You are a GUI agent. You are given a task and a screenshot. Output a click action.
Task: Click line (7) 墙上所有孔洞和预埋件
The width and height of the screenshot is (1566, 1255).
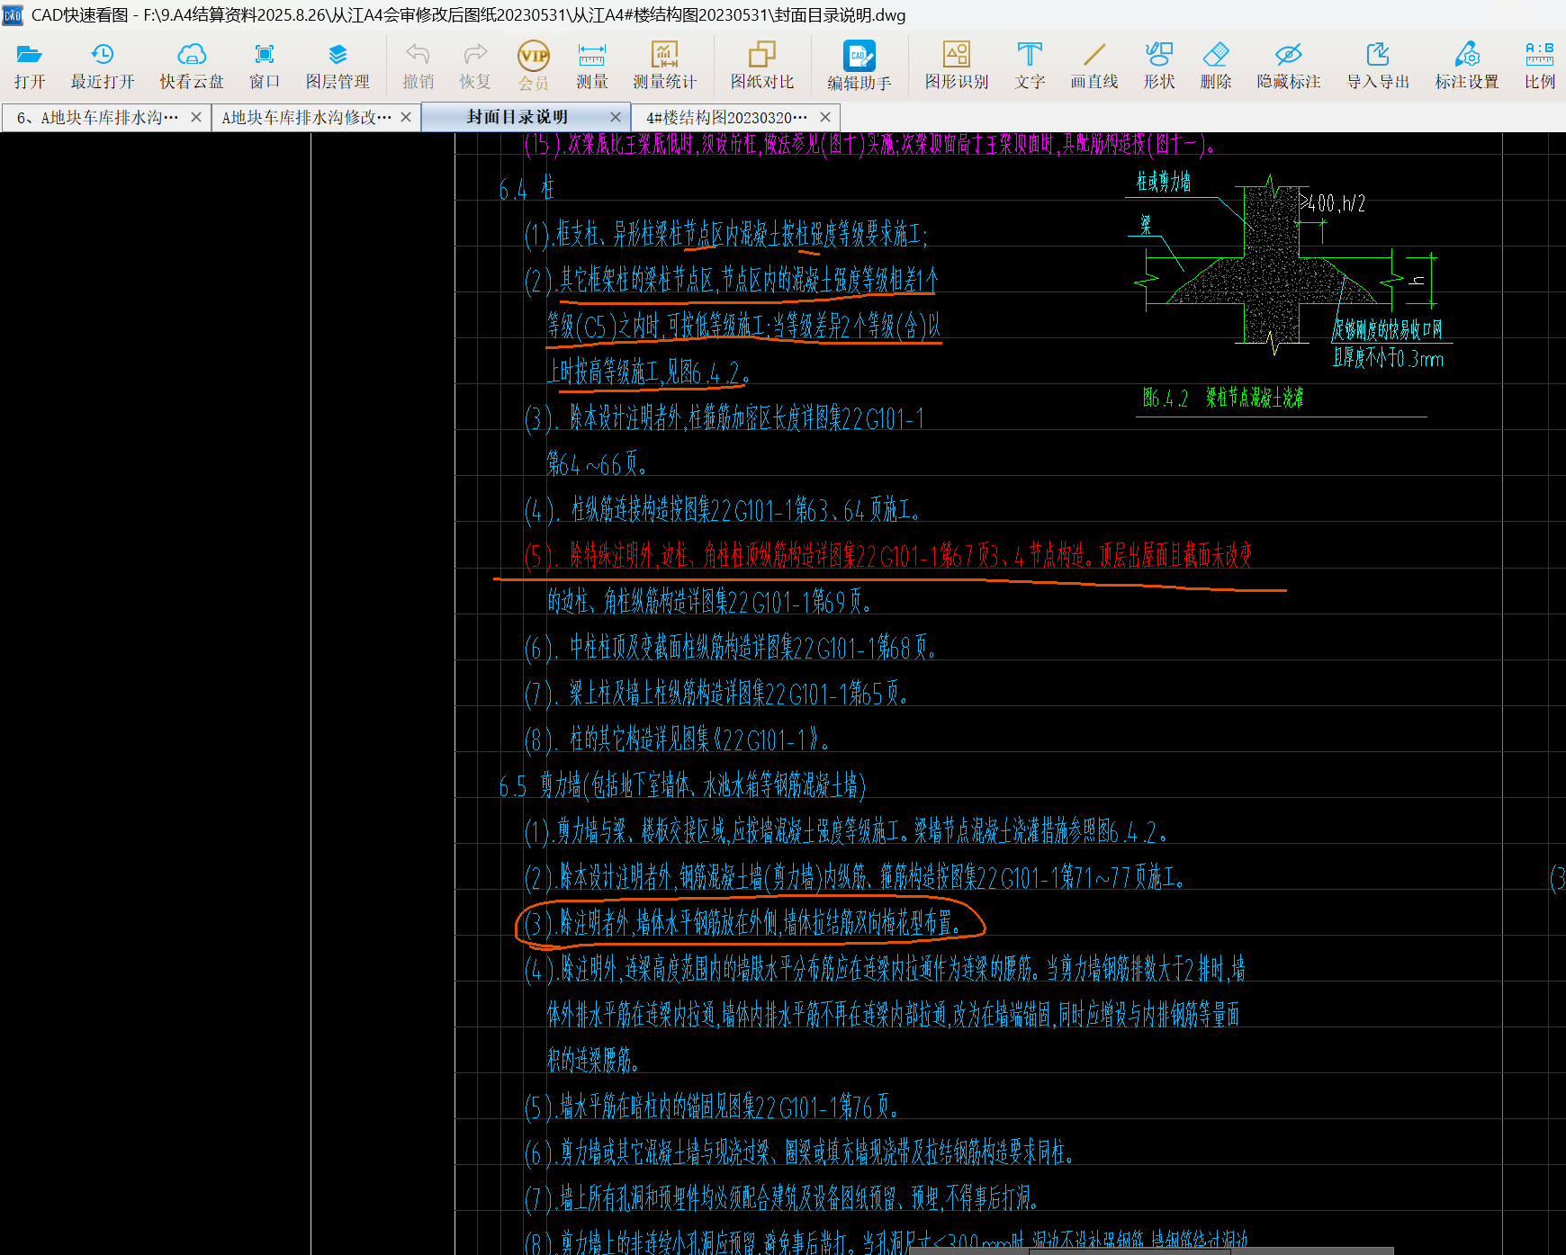point(781,1198)
